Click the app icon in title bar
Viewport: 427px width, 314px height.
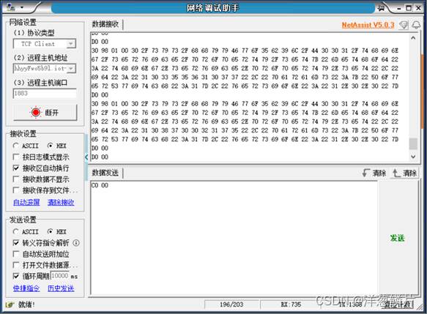pyautogui.click(x=11, y=7)
